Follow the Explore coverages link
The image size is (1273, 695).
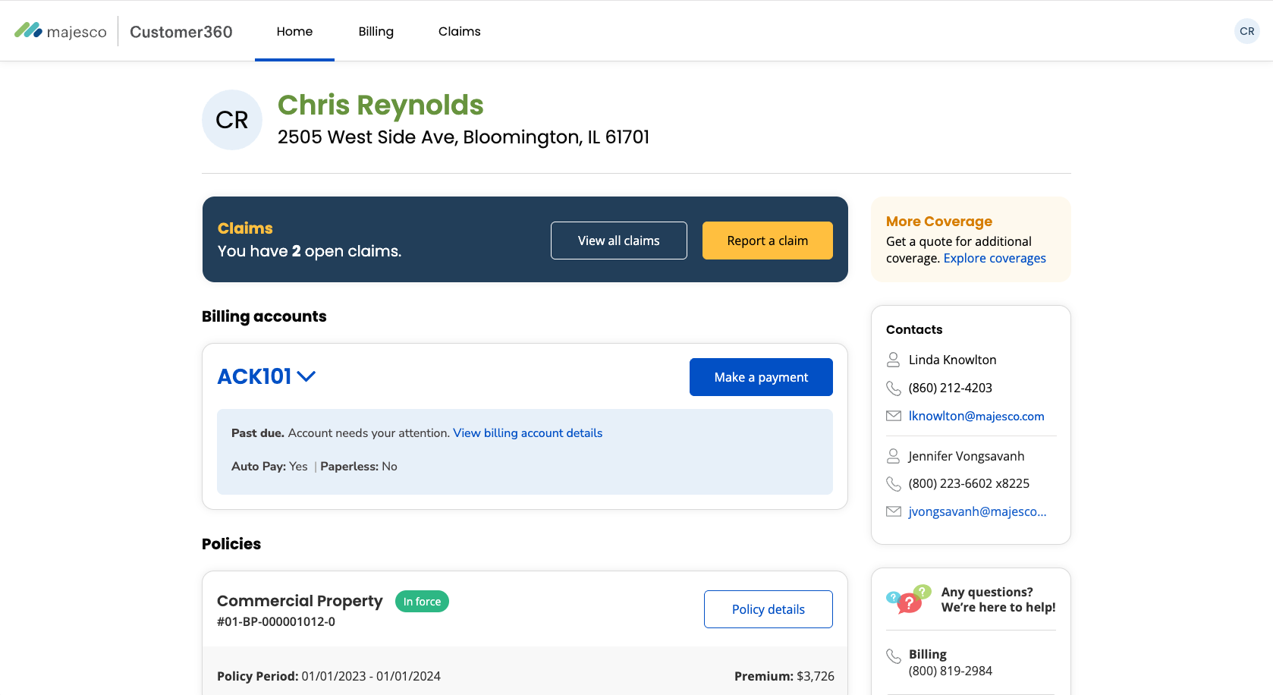click(995, 258)
